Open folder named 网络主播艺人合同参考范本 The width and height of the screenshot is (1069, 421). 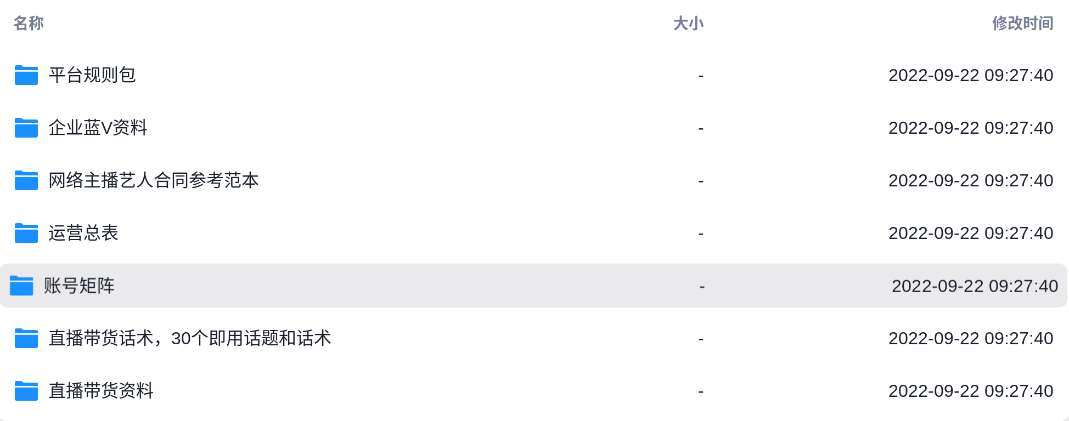click(154, 180)
